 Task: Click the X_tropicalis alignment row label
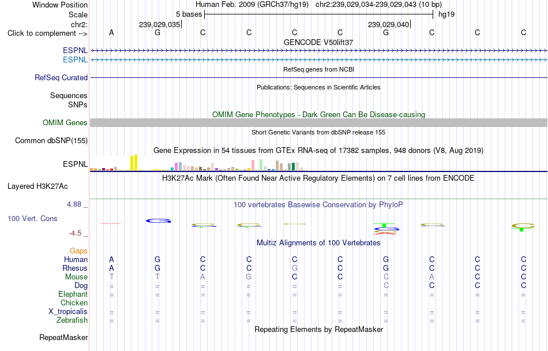[68, 312]
